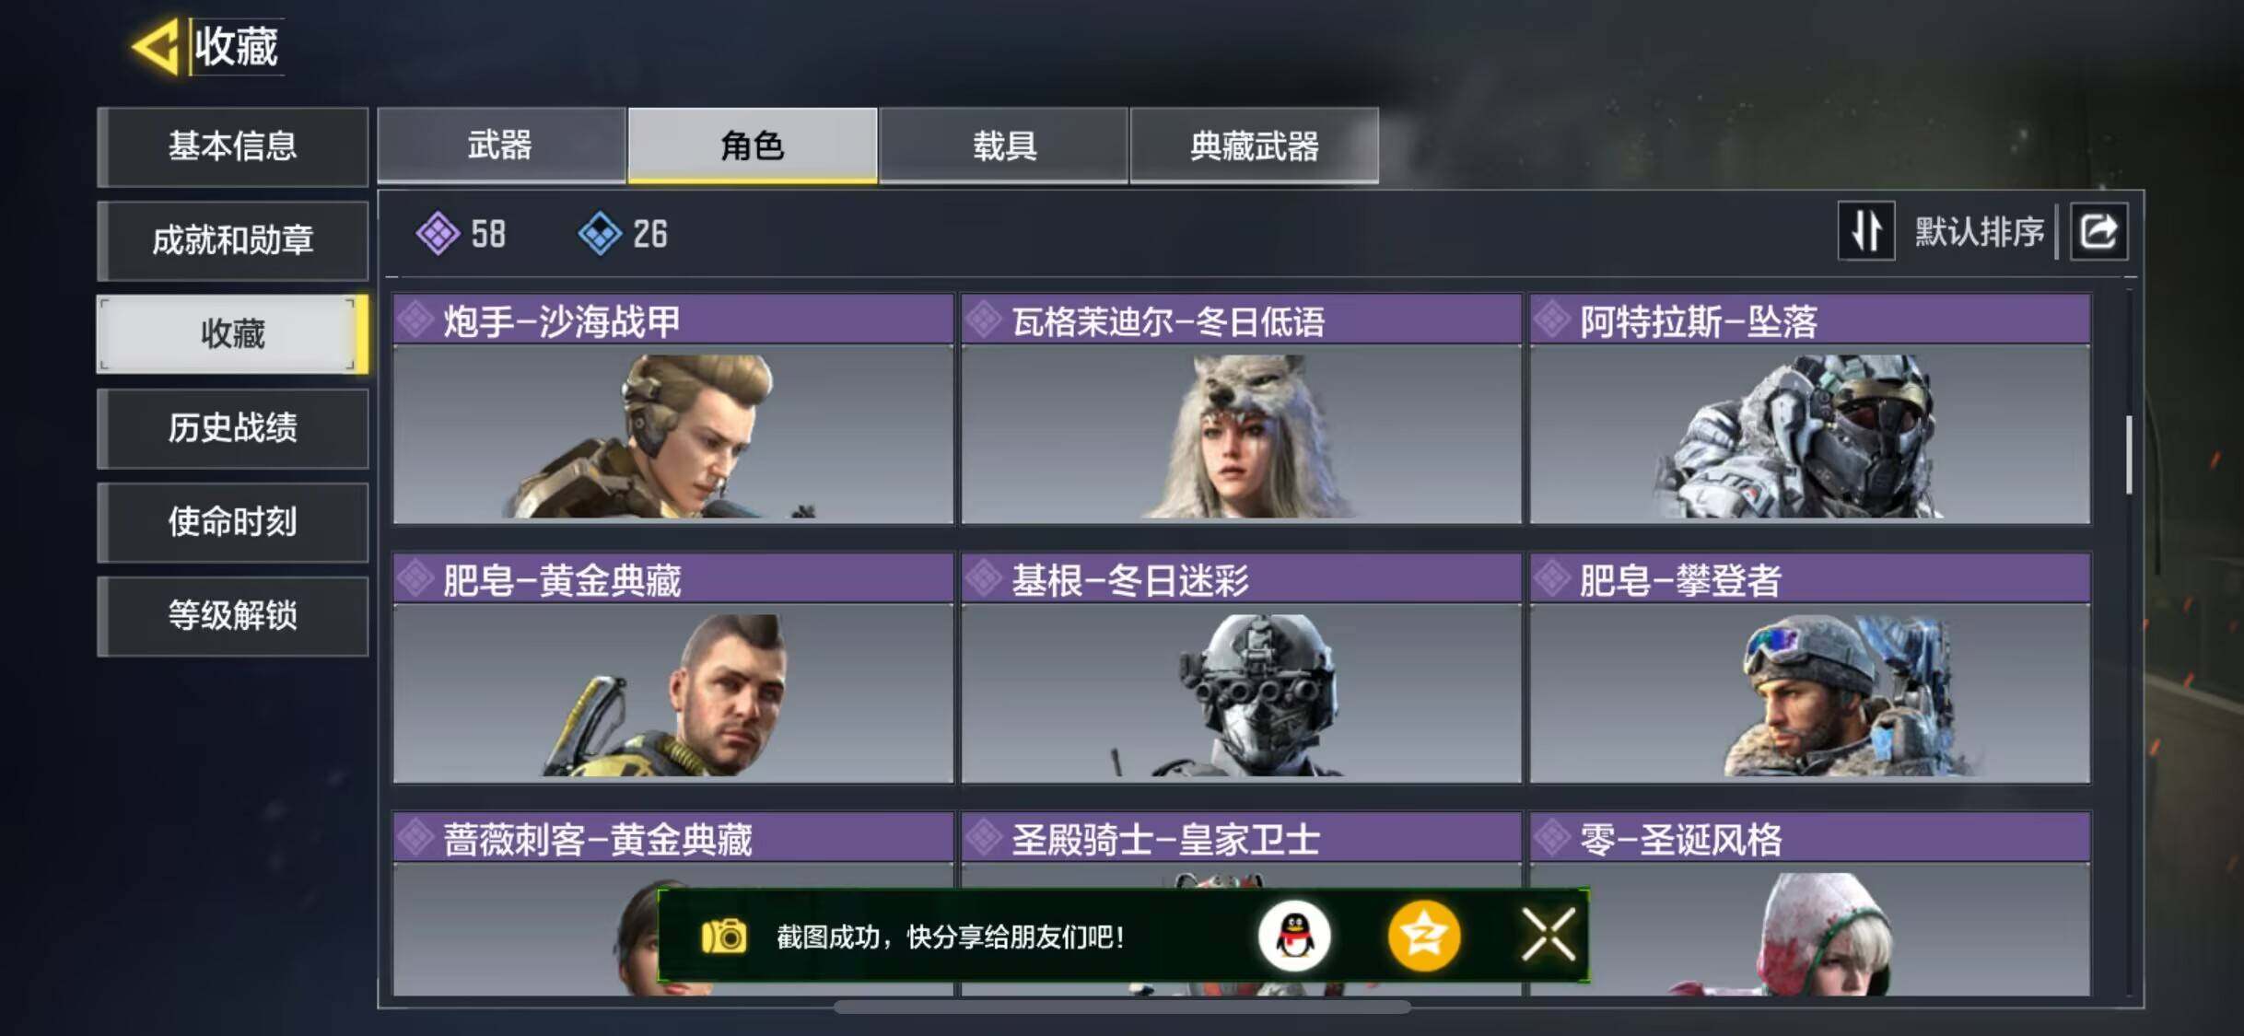Switch to the 载具 tab
Image resolution: width=2244 pixels, height=1036 pixels.
(1004, 146)
